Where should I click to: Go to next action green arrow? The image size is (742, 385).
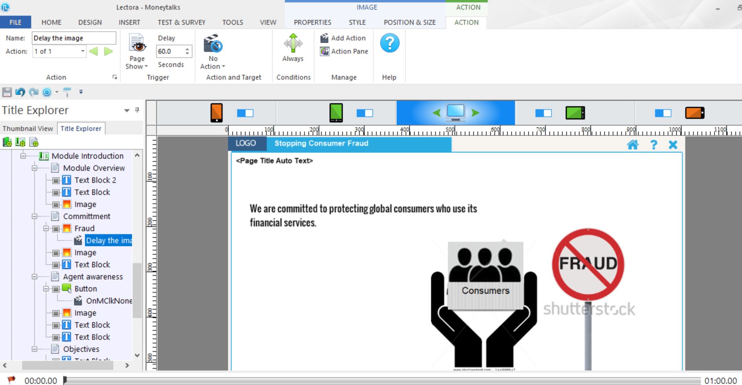108,51
